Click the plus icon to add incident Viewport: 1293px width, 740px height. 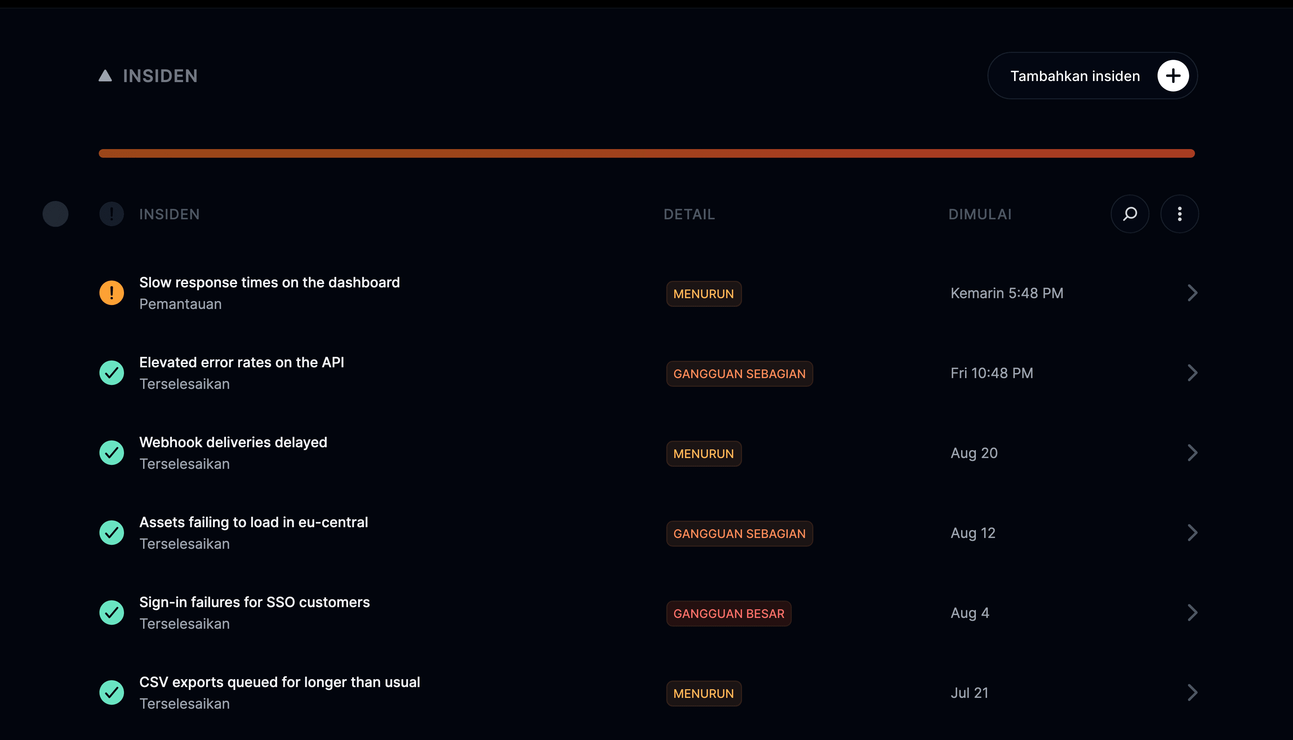tap(1173, 76)
